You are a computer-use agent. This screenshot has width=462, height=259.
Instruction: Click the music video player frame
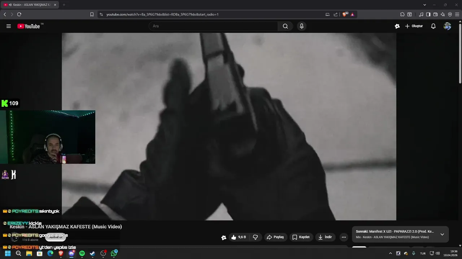[229, 127]
